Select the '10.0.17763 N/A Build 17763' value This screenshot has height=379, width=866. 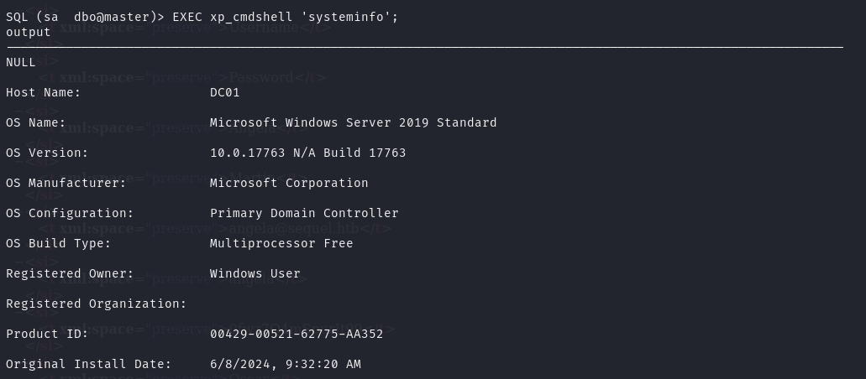[x=307, y=153]
